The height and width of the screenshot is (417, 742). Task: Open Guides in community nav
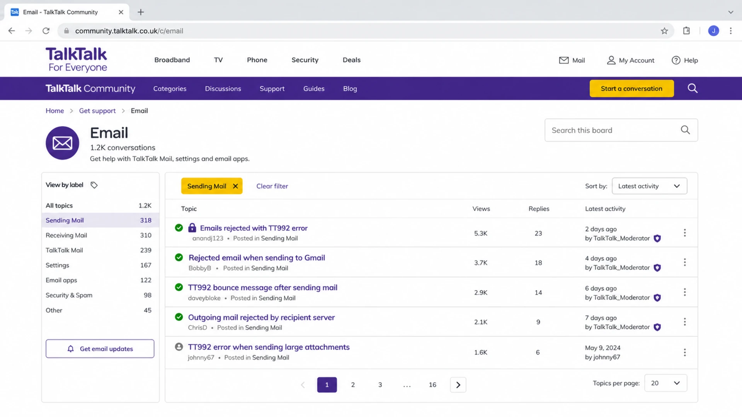pos(314,89)
